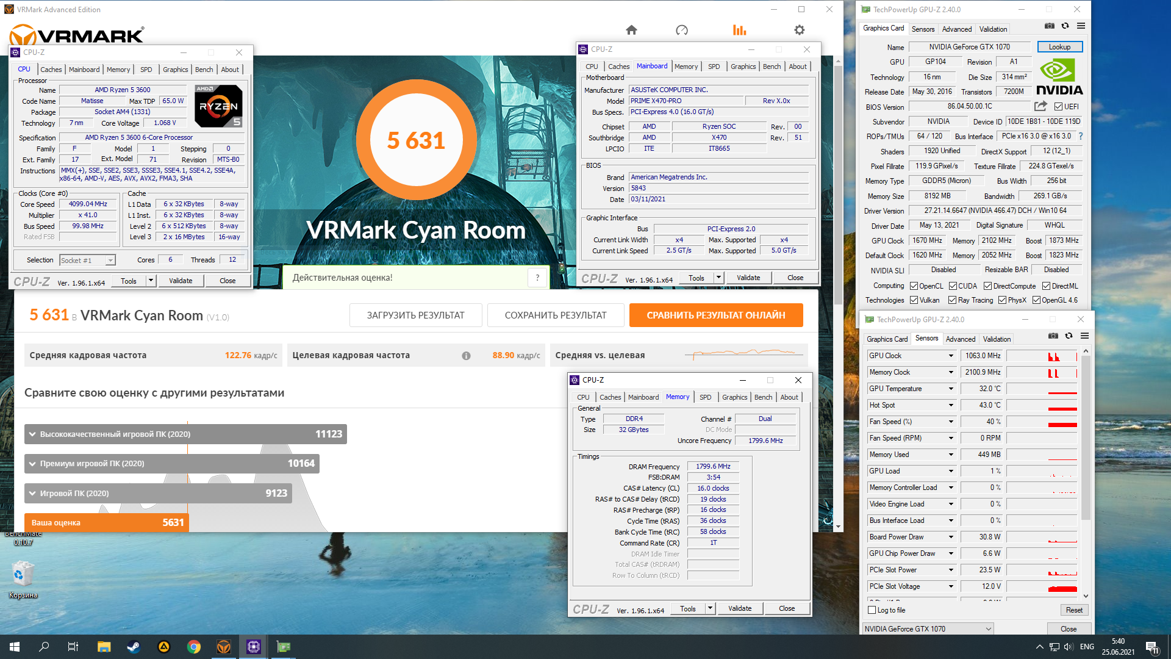
Task: Switch to the SPD tab in the CPU-Z Mainboard window
Action: [714, 67]
